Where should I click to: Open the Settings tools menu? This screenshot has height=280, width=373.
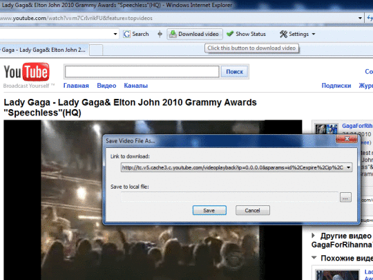pyautogui.click(x=298, y=34)
